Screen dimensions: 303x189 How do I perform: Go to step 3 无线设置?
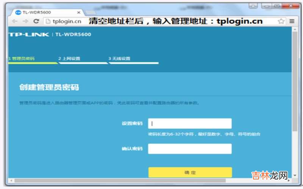pos(119,59)
